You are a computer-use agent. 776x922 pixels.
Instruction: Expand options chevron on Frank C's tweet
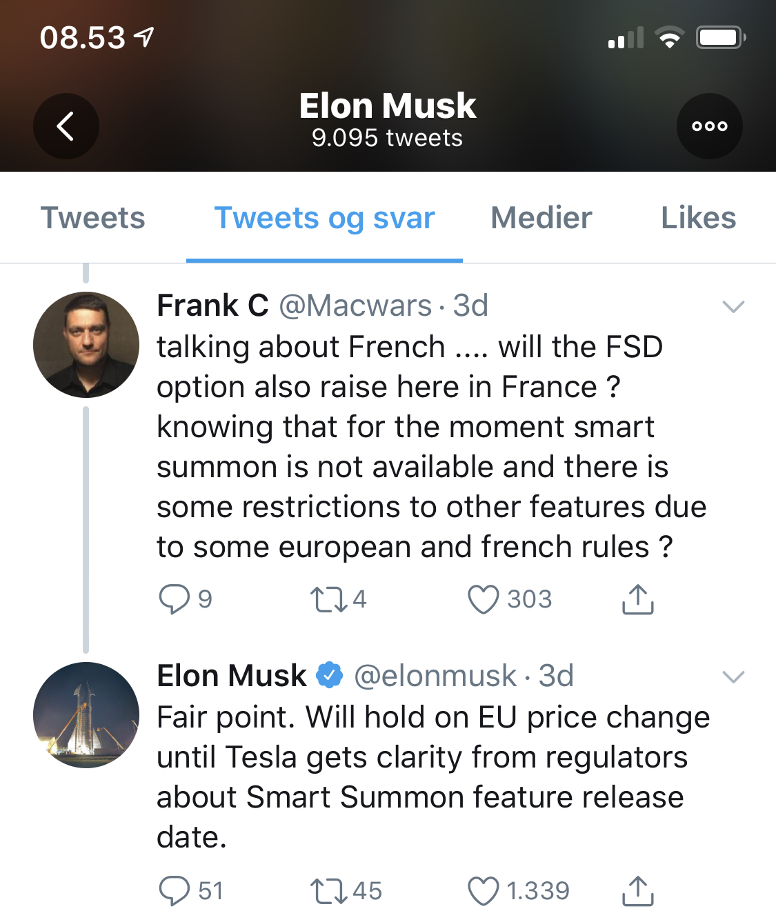pos(733,306)
